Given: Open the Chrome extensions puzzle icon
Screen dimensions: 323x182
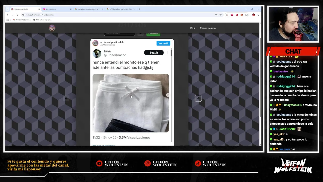Looking at the screenshot, I should (247, 15).
